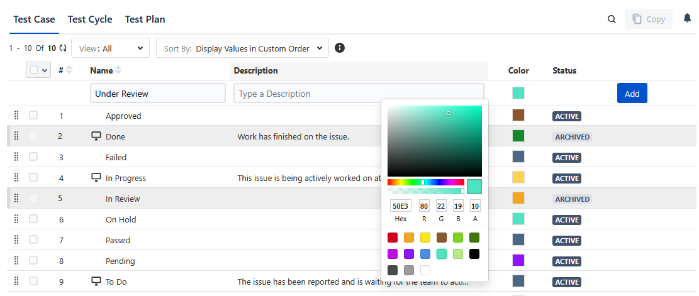Image resolution: width=699 pixels, height=296 pixels.
Task: Grab the drag handle of Approved row
Action: [16, 115]
